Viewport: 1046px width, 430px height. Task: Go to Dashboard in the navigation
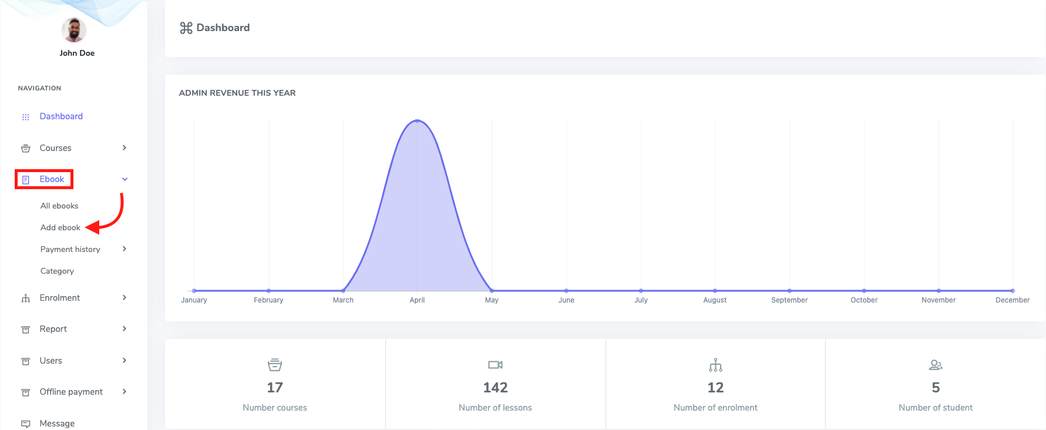click(x=61, y=116)
